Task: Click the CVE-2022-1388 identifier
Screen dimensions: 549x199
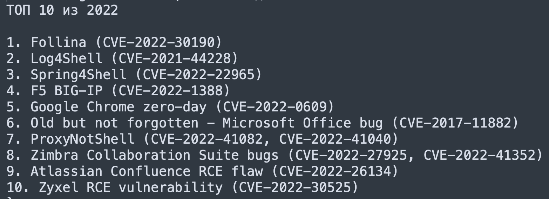Action: [170, 91]
